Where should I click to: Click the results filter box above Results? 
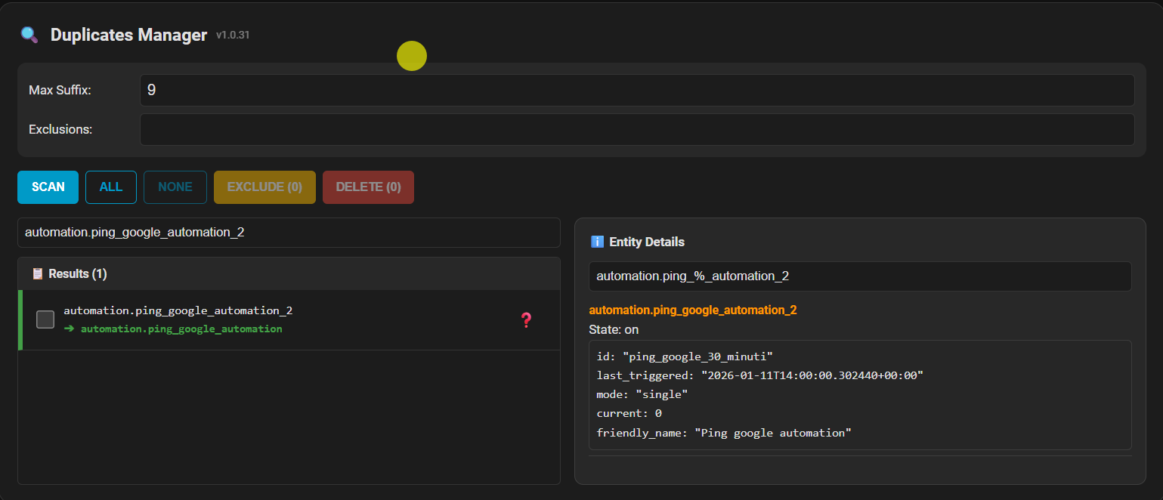(x=289, y=233)
